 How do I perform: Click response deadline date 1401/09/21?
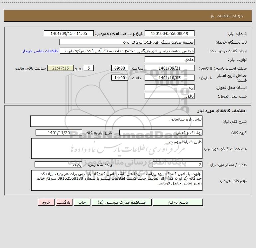point(170,68)
